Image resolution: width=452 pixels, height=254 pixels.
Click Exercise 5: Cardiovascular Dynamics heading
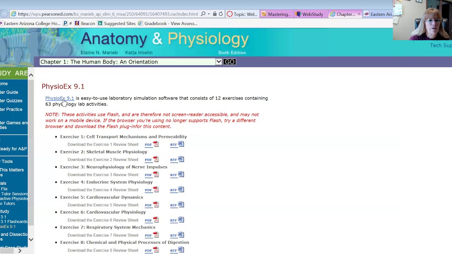[102, 197]
